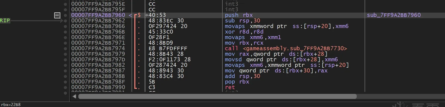This screenshot has width=445, height=107.
Task: Click the rbx=22B8 status text
Action: pyautogui.click(x=11, y=104)
